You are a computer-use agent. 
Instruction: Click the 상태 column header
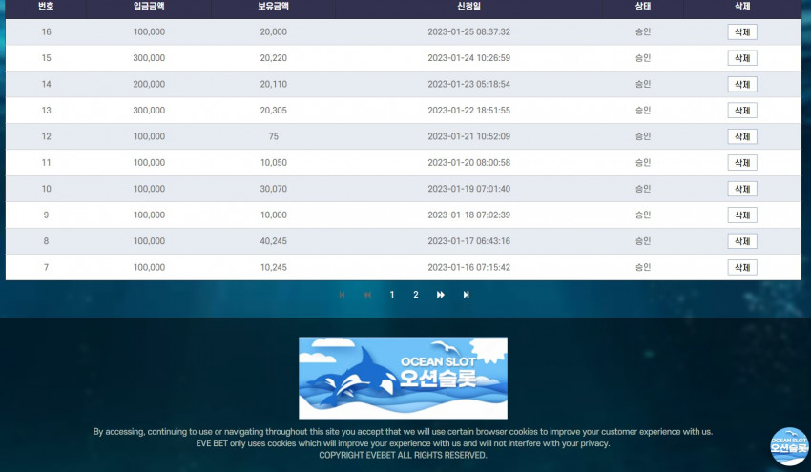coord(643,7)
